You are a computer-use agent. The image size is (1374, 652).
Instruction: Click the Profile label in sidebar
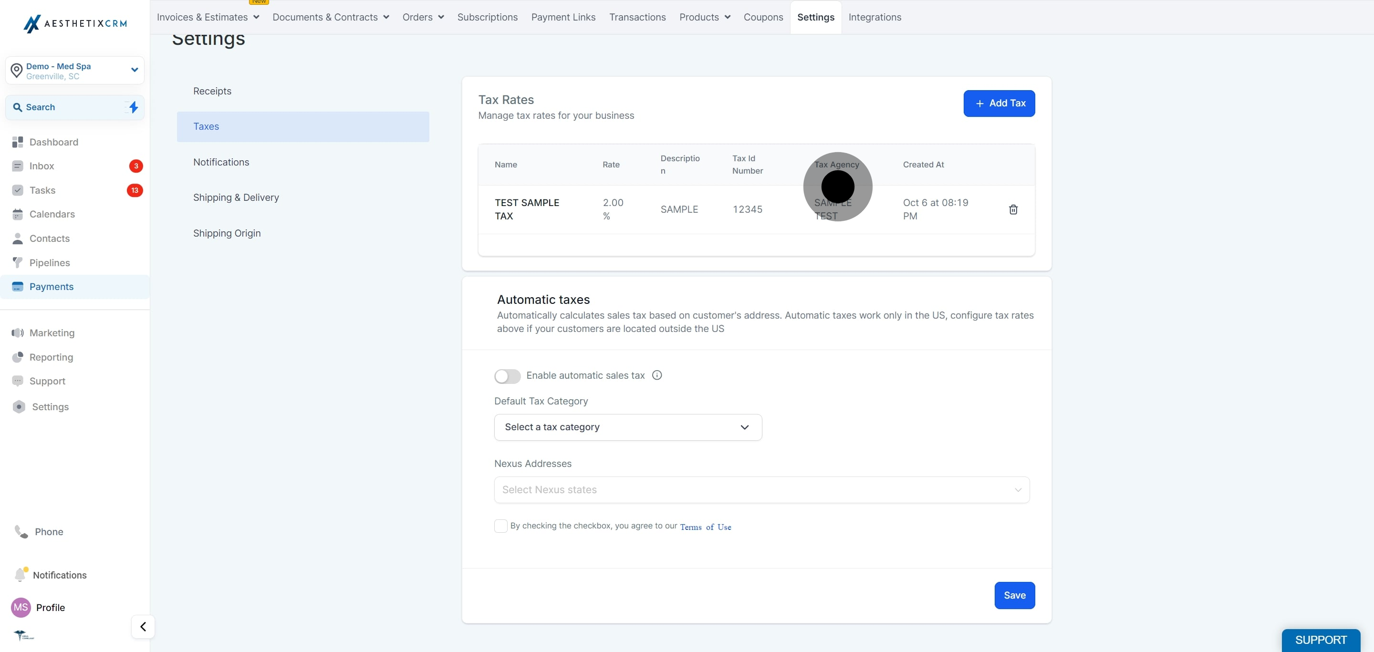(51, 607)
